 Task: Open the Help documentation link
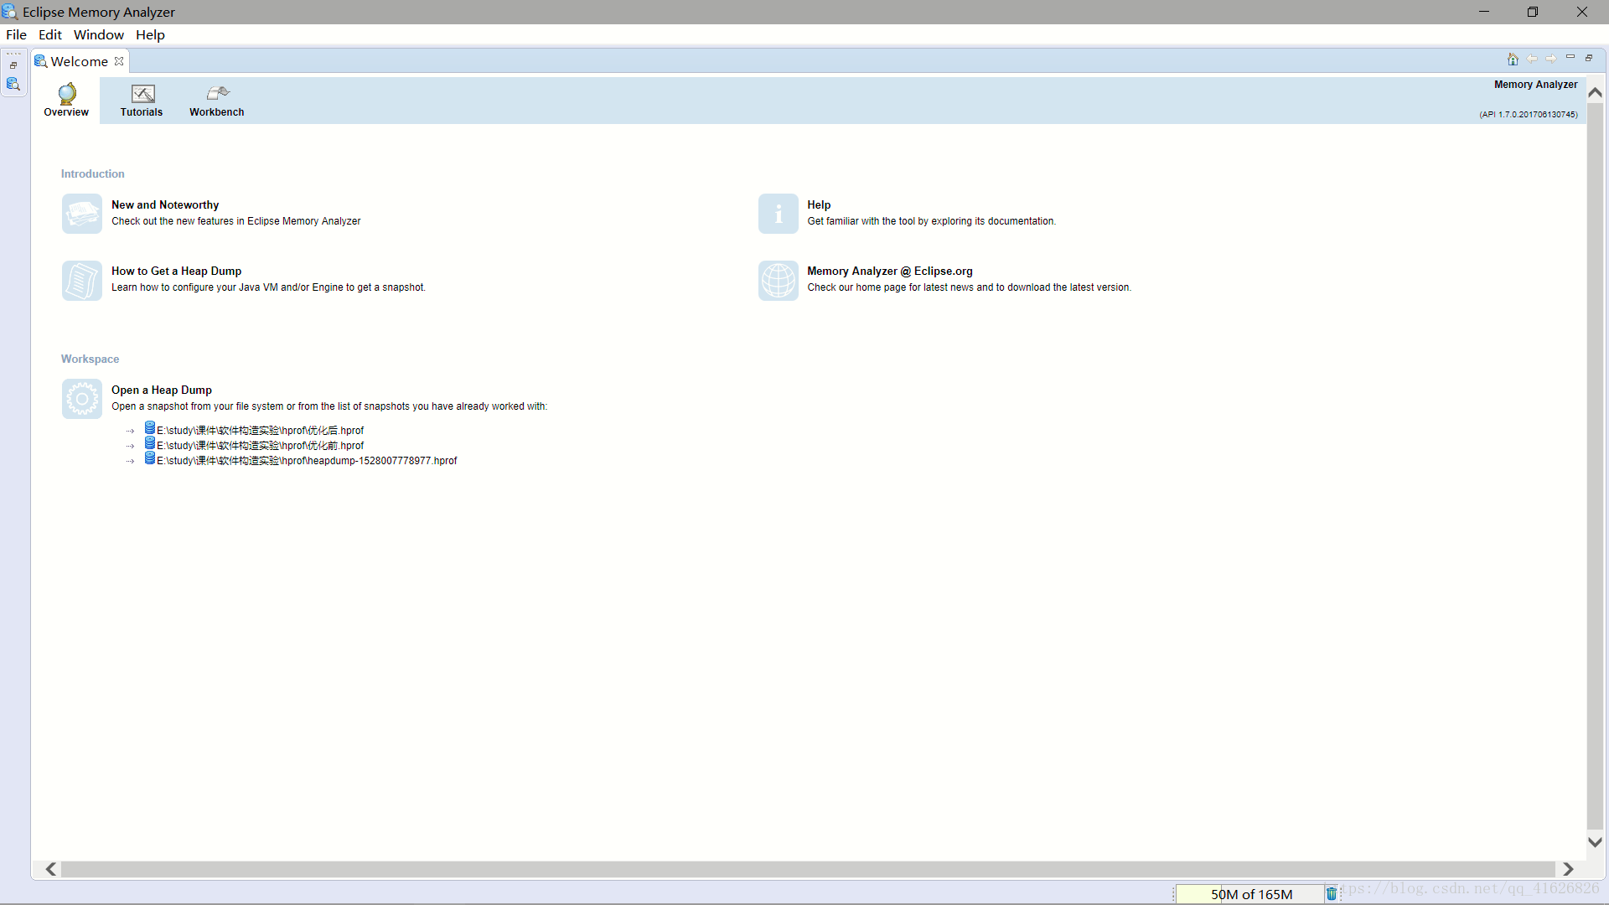tap(819, 204)
